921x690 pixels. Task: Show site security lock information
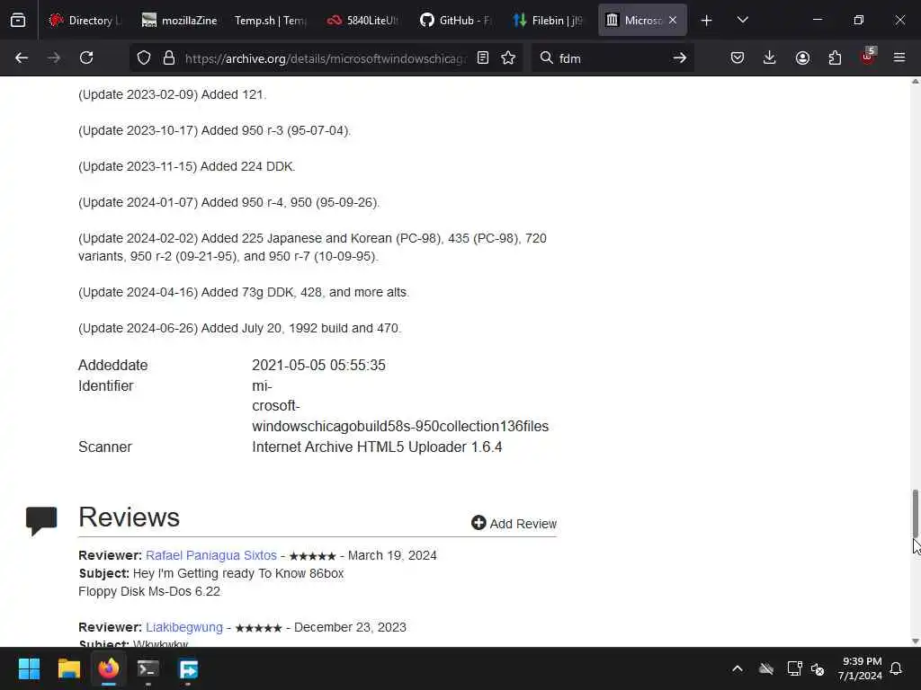point(168,57)
